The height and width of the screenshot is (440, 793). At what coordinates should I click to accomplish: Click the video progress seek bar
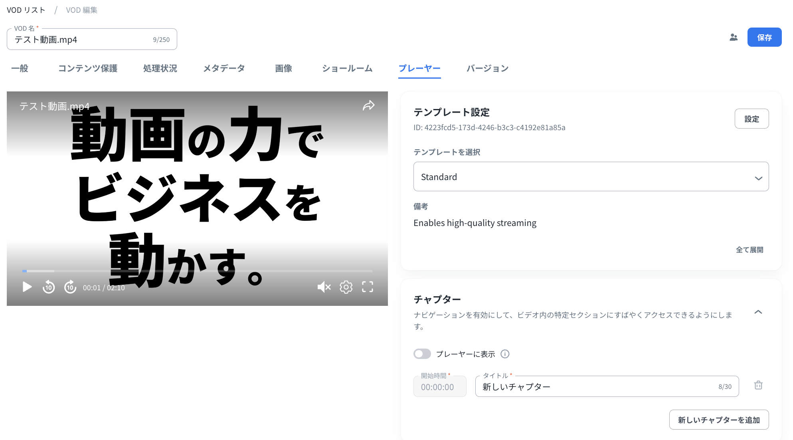198,271
